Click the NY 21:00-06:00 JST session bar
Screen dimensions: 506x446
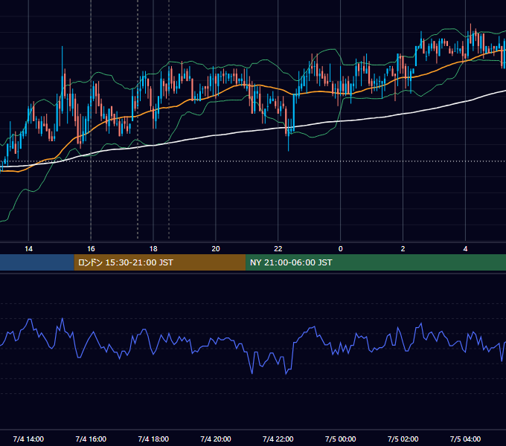pos(376,262)
